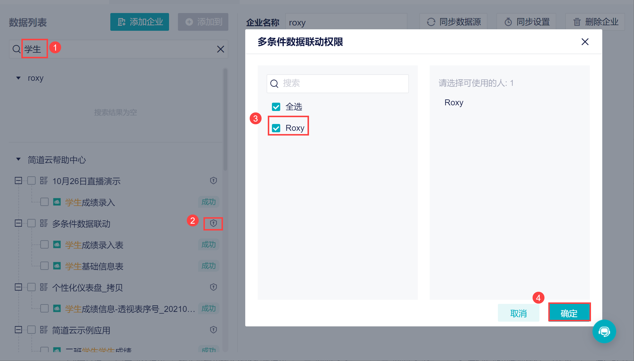Image resolution: width=634 pixels, height=361 pixels.
Task: Collapse the roxy enterprise group
Action: 18,78
